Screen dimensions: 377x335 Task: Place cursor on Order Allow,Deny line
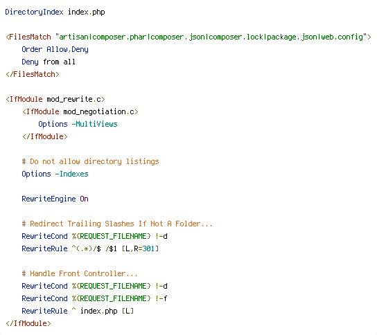[x=55, y=49]
